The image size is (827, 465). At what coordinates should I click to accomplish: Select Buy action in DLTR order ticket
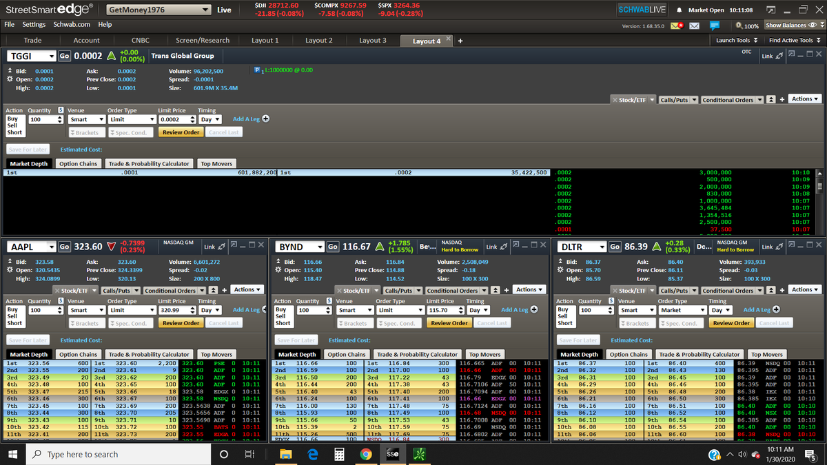coord(563,309)
